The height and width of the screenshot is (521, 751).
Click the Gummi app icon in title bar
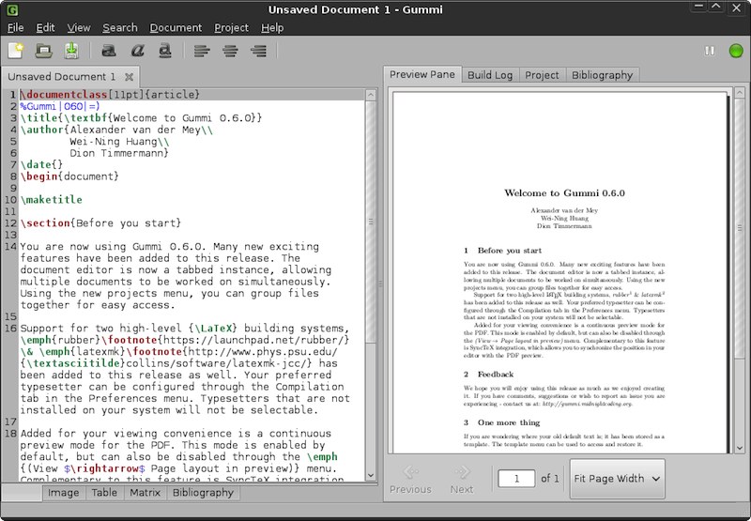point(12,9)
